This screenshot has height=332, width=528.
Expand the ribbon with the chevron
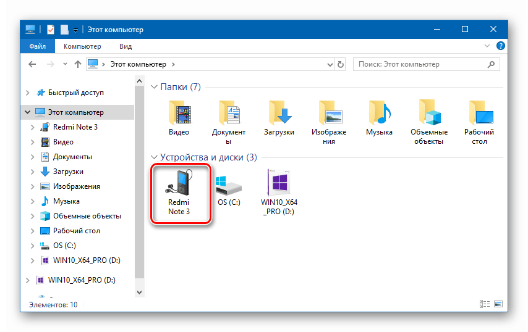point(487,46)
